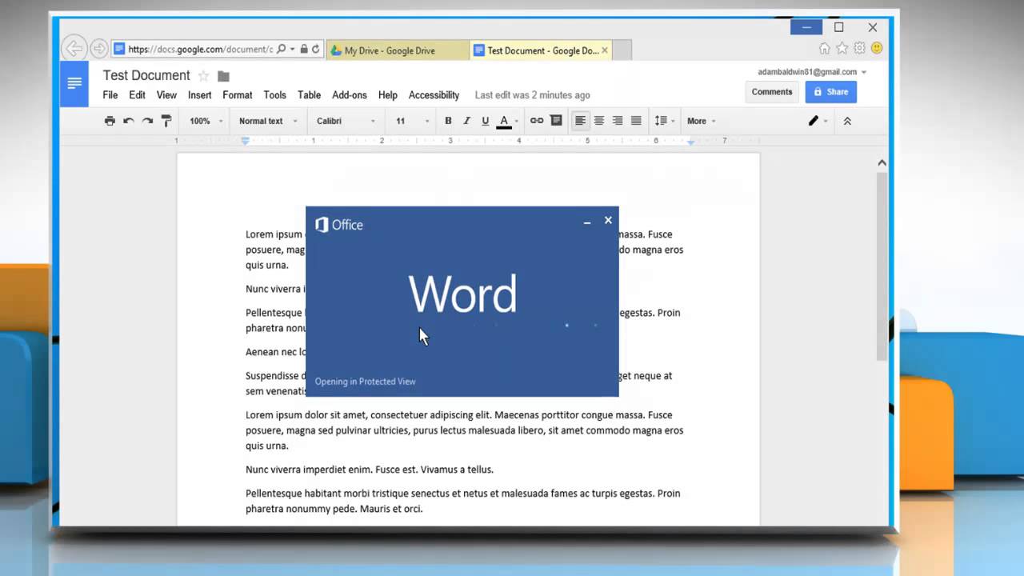Open the Accessibility menu
1024x576 pixels.
point(434,95)
